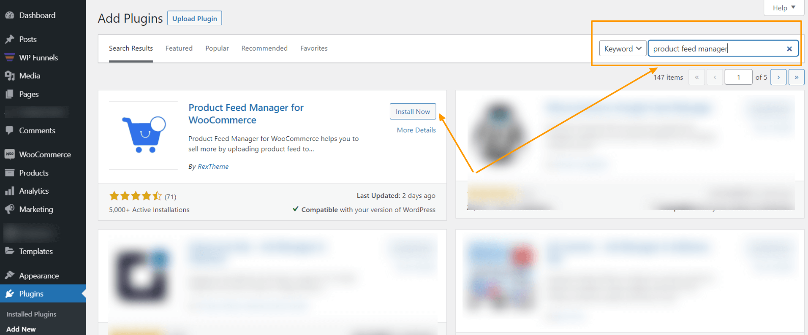Click the 5,000+ Active Installations text
Image resolution: width=808 pixels, height=335 pixels.
[x=149, y=210]
